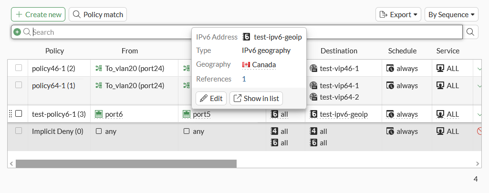Select the test-policy6-1 row checkbox

point(19,114)
